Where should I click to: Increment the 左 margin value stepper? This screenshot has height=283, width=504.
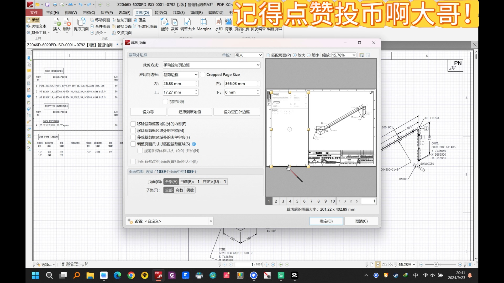pos(196,82)
